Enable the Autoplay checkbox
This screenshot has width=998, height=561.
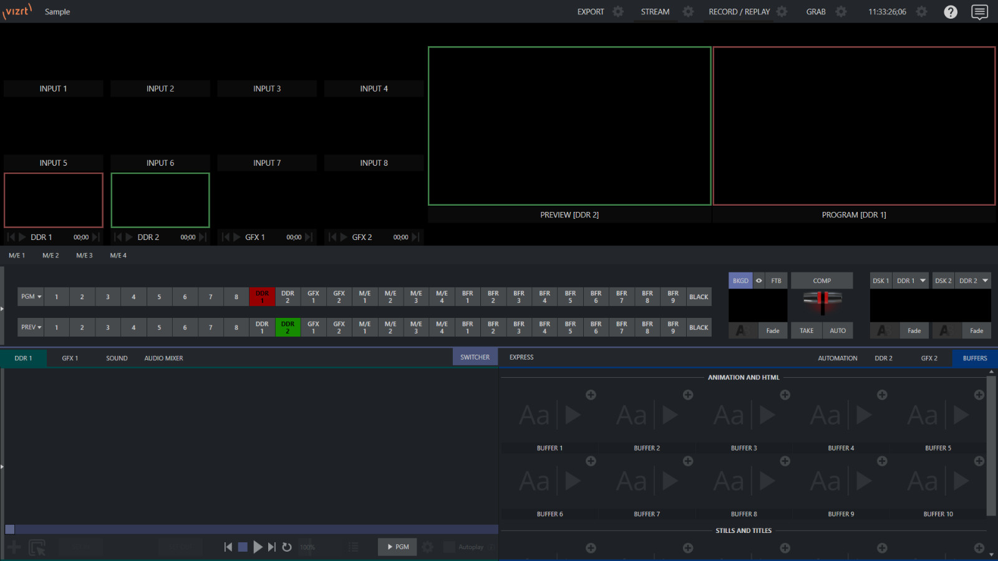449,547
